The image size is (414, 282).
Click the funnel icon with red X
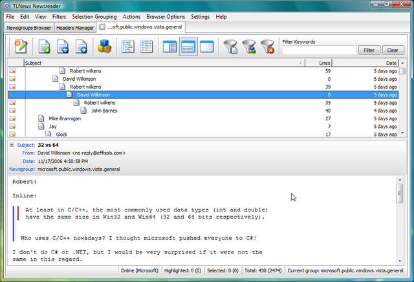tap(267, 46)
